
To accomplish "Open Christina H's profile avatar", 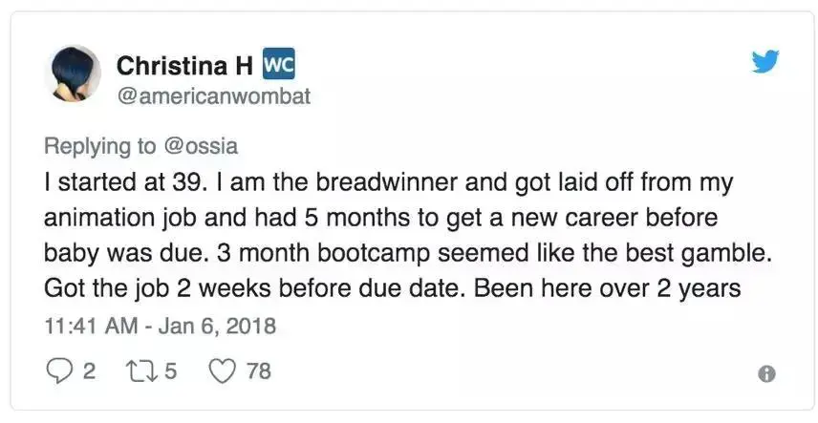I will click(74, 74).
